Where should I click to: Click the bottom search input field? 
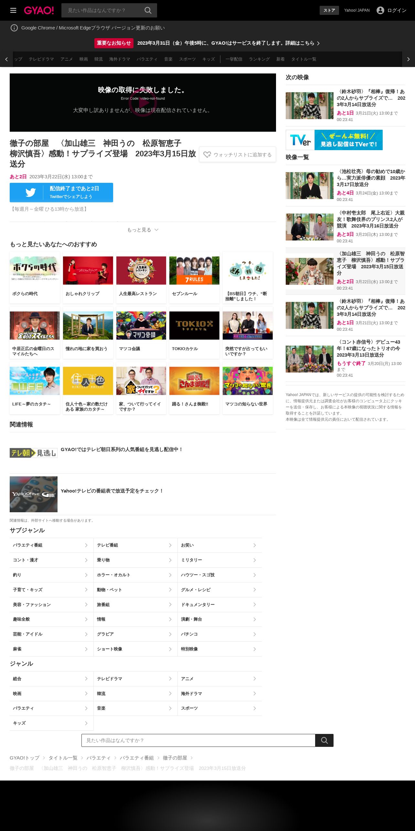pyautogui.click(x=198, y=740)
